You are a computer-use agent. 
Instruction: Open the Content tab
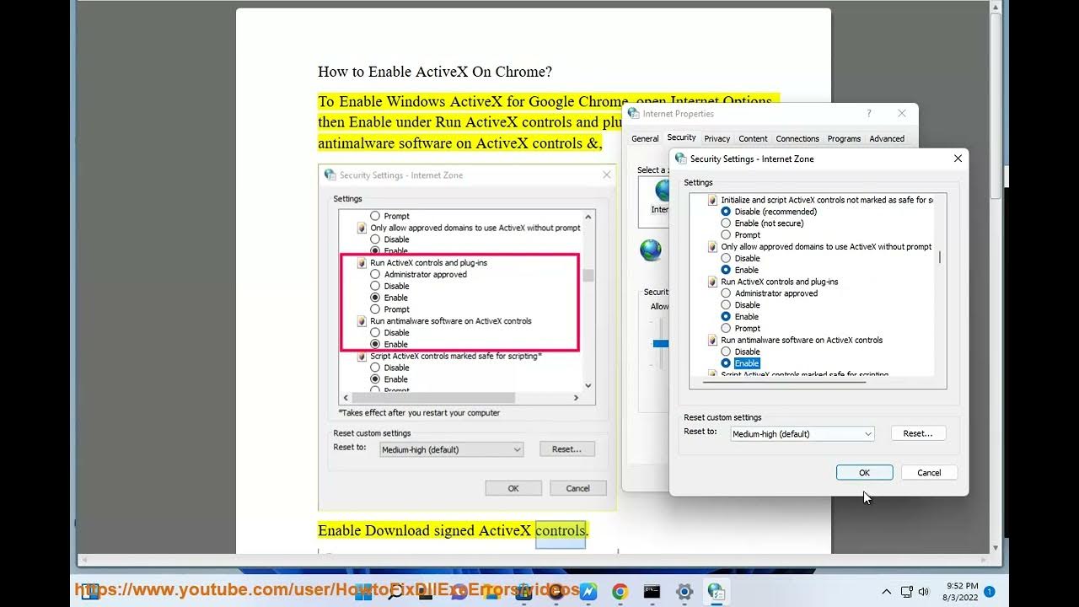(x=753, y=139)
